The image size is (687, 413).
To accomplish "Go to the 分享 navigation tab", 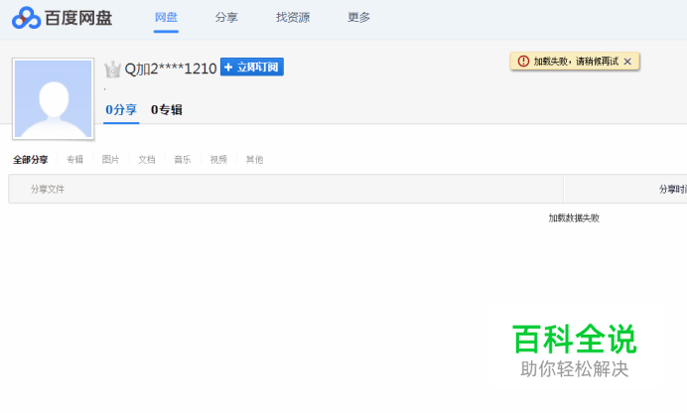I will click(x=226, y=18).
